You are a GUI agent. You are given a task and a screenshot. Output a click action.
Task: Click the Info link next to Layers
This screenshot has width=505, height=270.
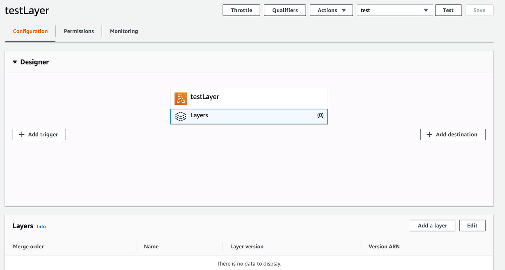(41, 226)
